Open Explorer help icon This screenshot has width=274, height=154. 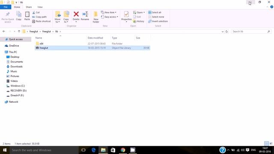click(x=272, y=7)
